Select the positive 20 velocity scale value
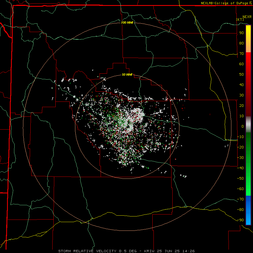 point(241,106)
